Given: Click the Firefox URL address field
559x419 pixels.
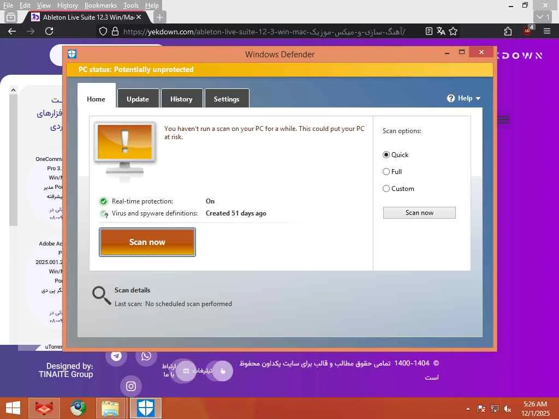Looking at the screenshot, I should click(264, 31).
